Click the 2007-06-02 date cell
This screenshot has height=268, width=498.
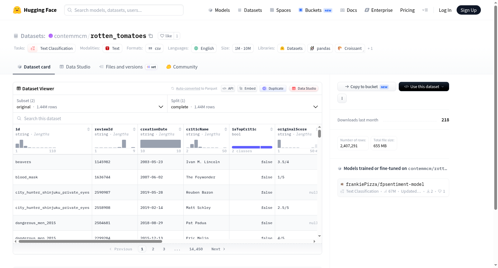tap(161, 177)
